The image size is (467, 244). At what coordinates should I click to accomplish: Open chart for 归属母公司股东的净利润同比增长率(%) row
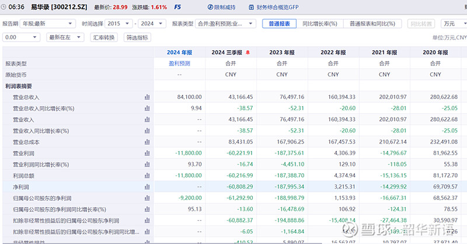click(147, 209)
